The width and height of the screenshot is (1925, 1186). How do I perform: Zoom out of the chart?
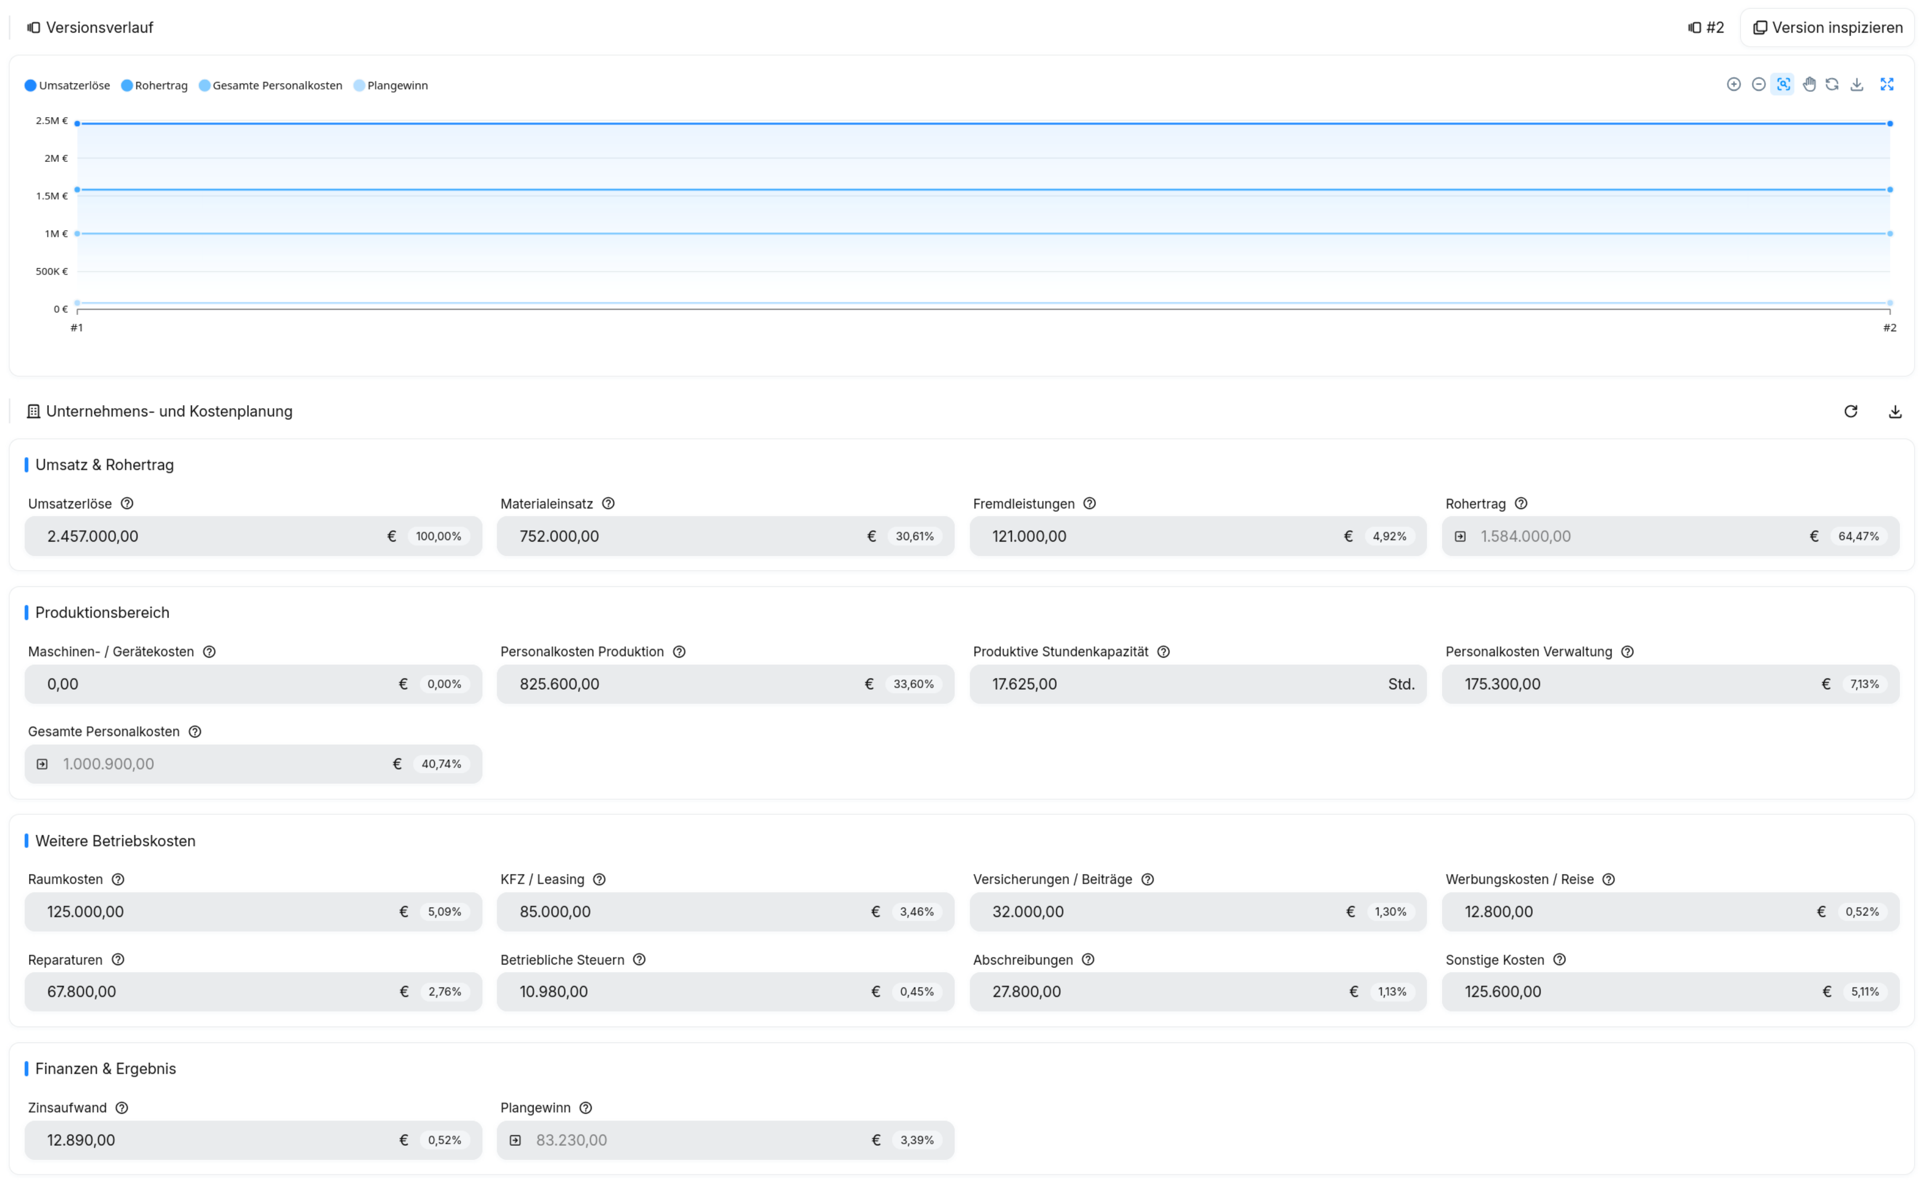pos(1758,84)
